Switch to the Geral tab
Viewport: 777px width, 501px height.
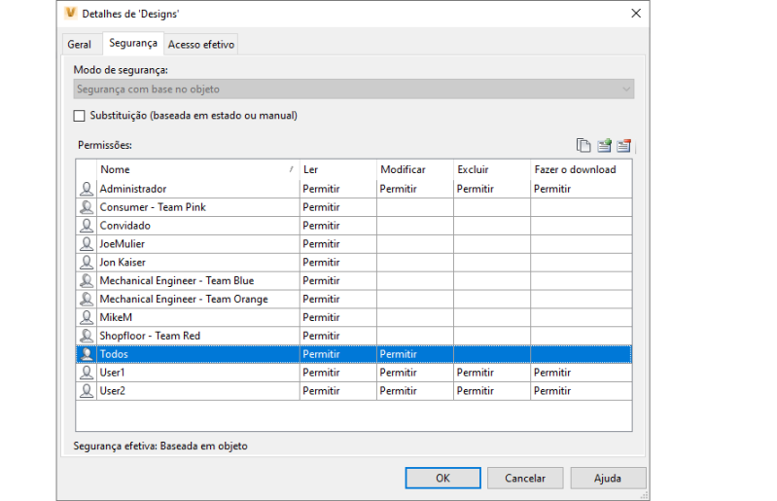(80, 45)
